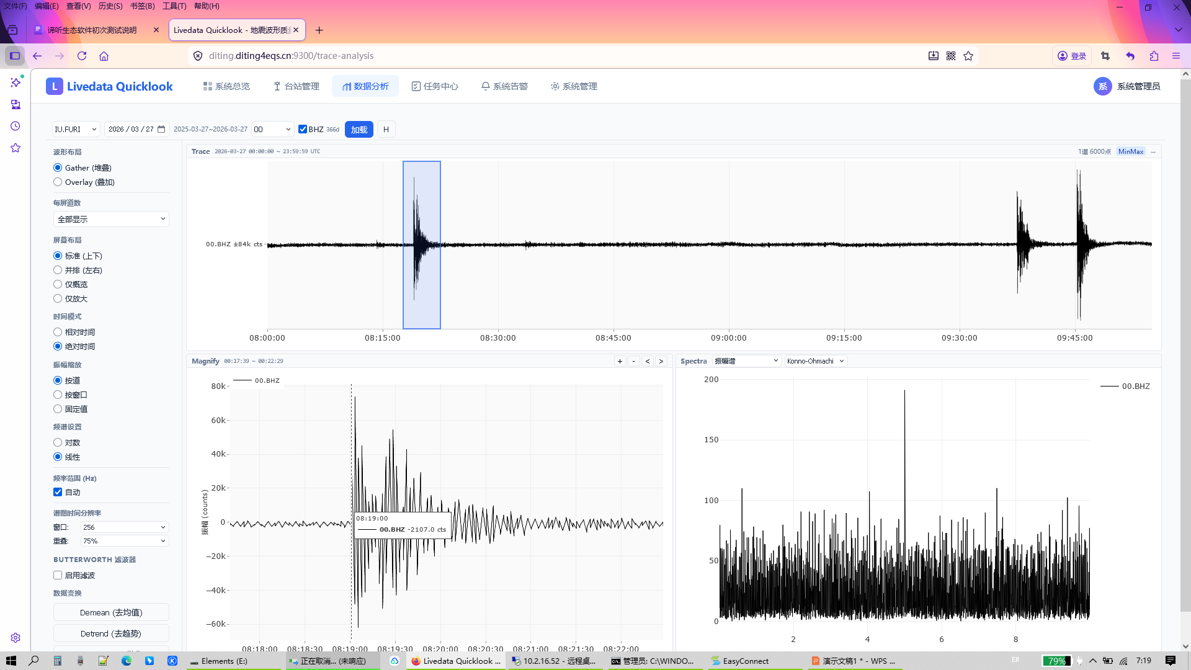The height and width of the screenshot is (670, 1191).
Task: Open the browser extensions puzzle icon
Action: click(1154, 56)
